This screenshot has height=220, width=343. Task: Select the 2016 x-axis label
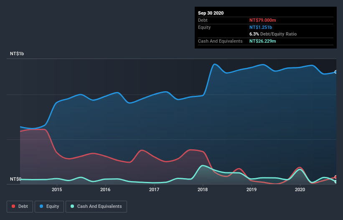[x=105, y=189]
